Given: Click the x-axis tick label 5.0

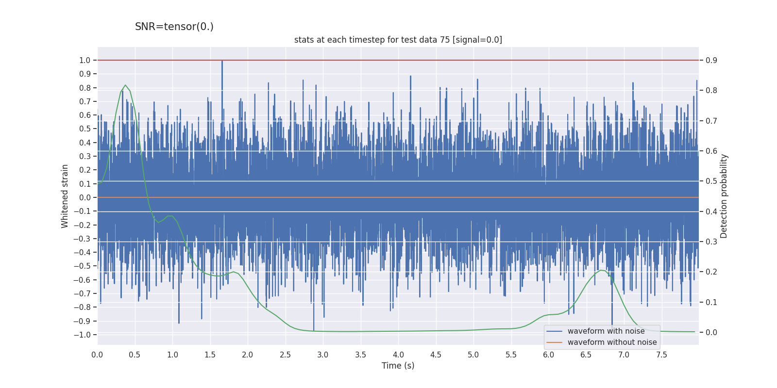Looking at the screenshot, I should pos(473,355).
